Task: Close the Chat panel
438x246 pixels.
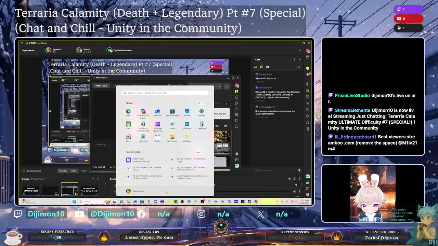Action: [x=300, y=59]
